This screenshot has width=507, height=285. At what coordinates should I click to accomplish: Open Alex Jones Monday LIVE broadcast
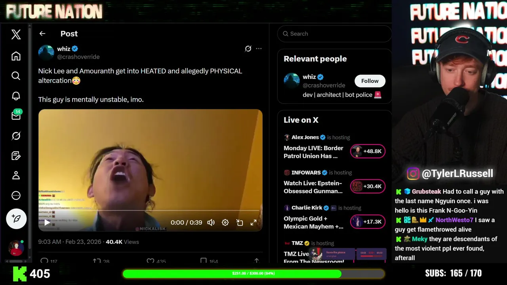314,152
